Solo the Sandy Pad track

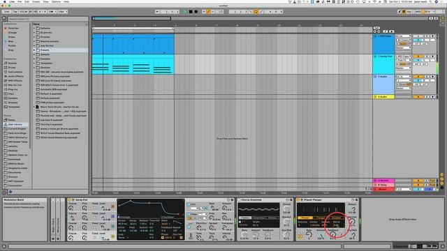tap(427, 56)
